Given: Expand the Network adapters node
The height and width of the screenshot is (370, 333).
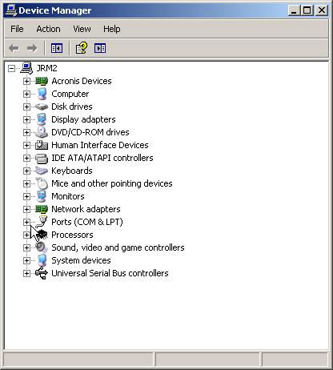Looking at the screenshot, I should [26, 209].
